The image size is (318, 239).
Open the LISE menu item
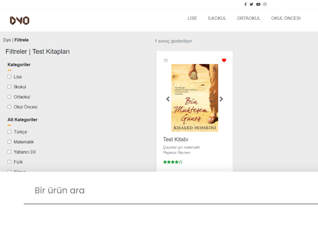pyautogui.click(x=192, y=18)
